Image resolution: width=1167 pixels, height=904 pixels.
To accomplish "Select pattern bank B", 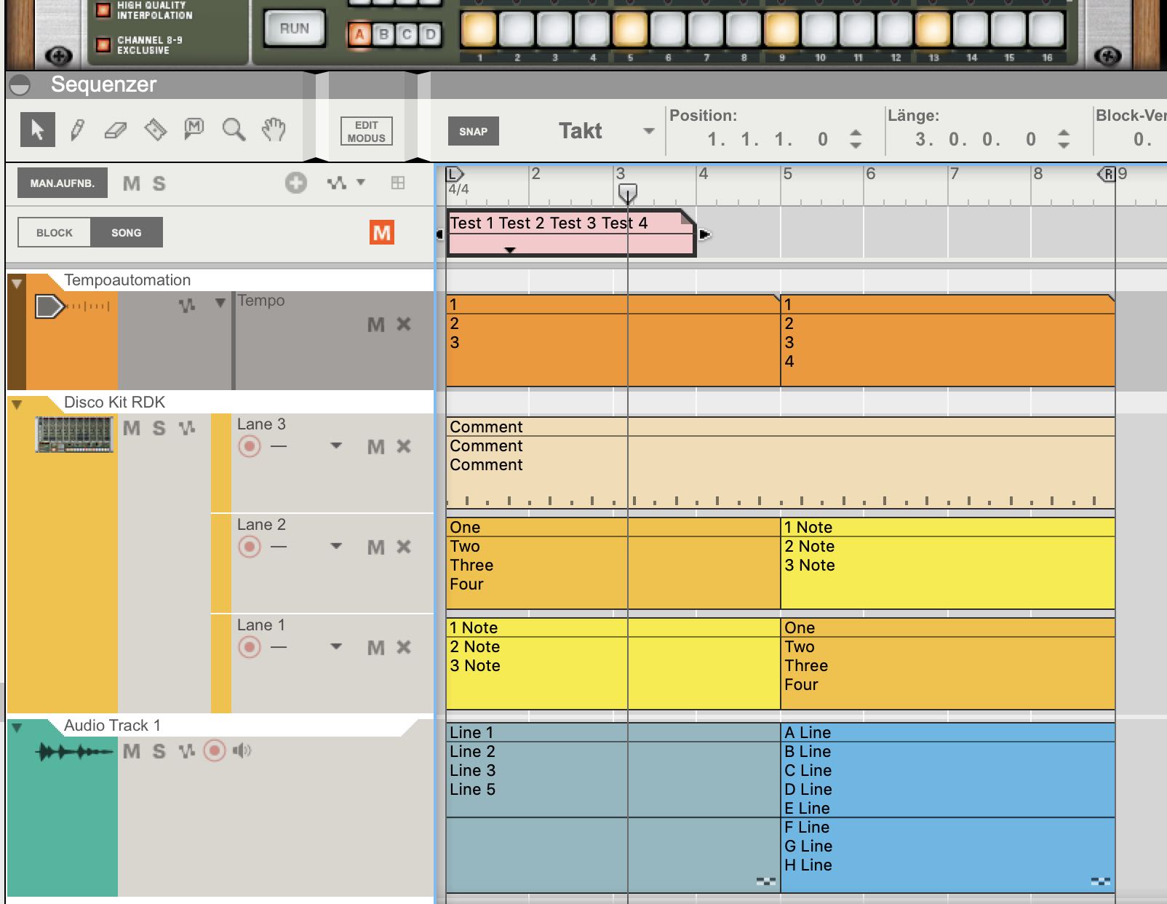I will tap(383, 34).
